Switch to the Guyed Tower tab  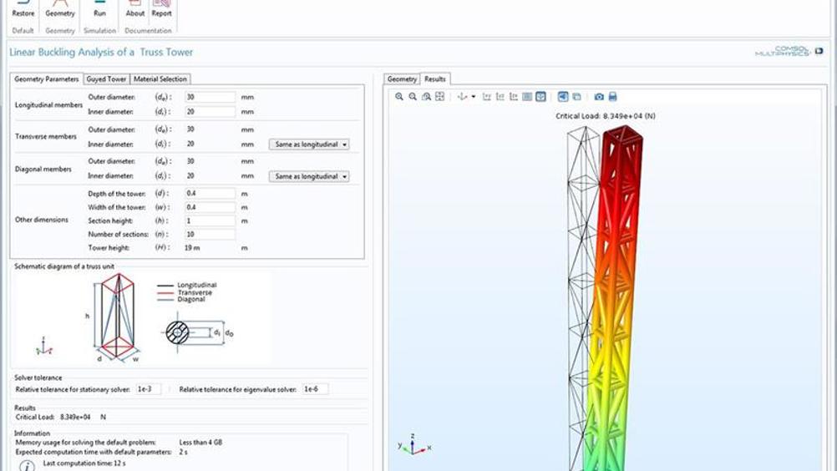pos(106,79)
